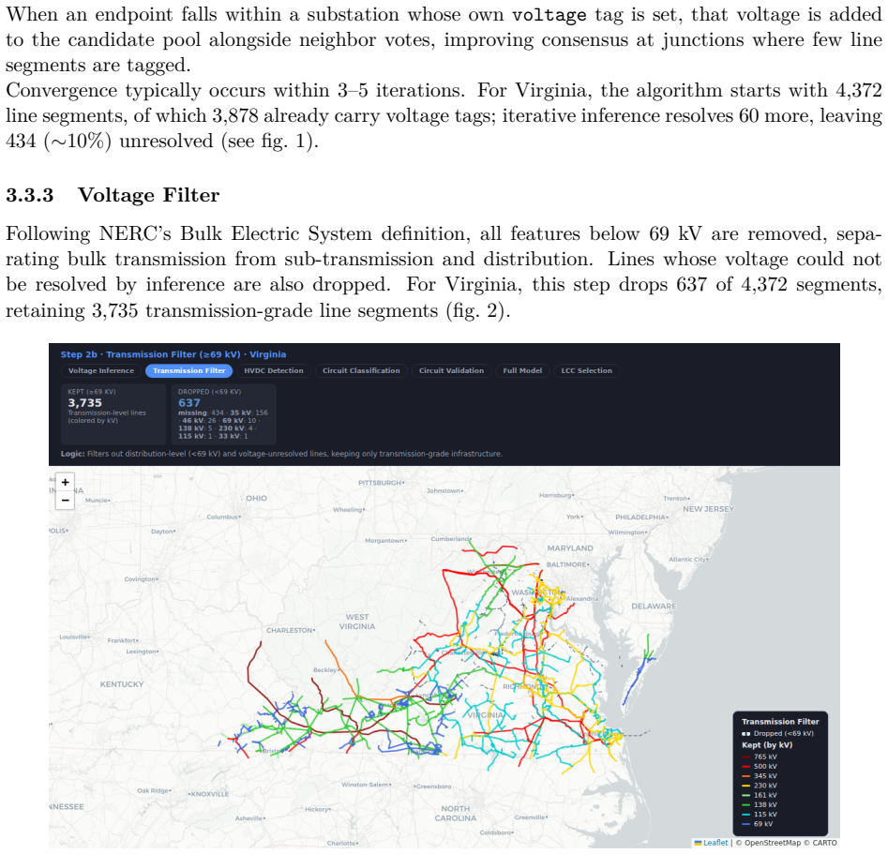Viewport: 888px width, 854px height.
Task: Click the DROPPED 637 stats card
Action: [x=224, y=414]
